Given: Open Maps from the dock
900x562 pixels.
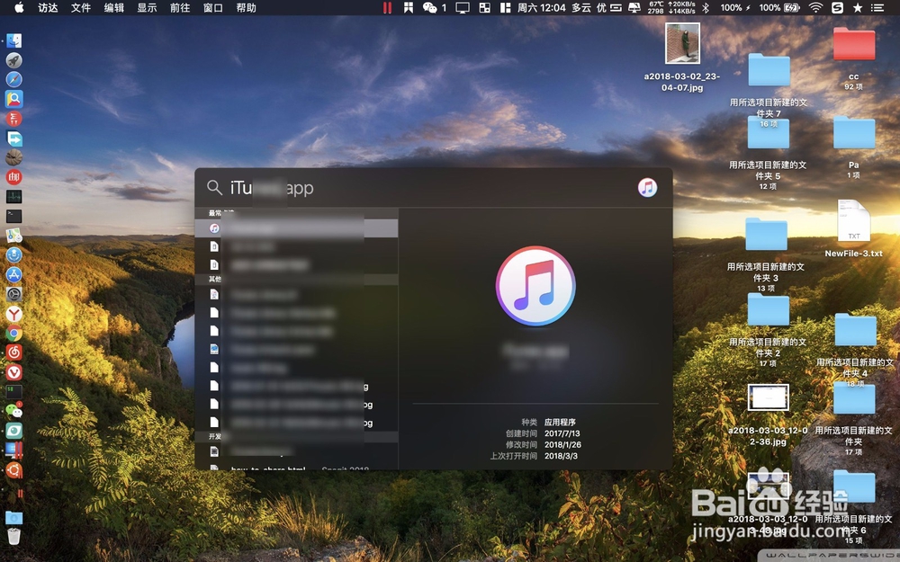Looking at the screenshot, I should click(13, 236).
